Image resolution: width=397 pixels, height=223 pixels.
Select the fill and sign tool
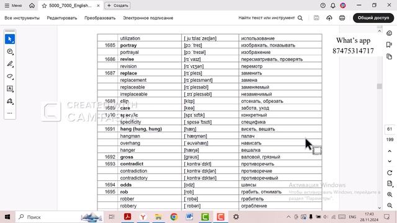click(x=10, y=101)
